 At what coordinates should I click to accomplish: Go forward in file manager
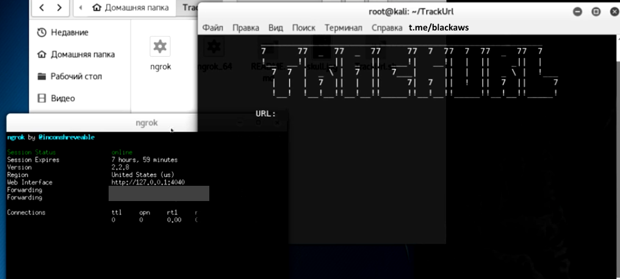(x=59, y=8)
